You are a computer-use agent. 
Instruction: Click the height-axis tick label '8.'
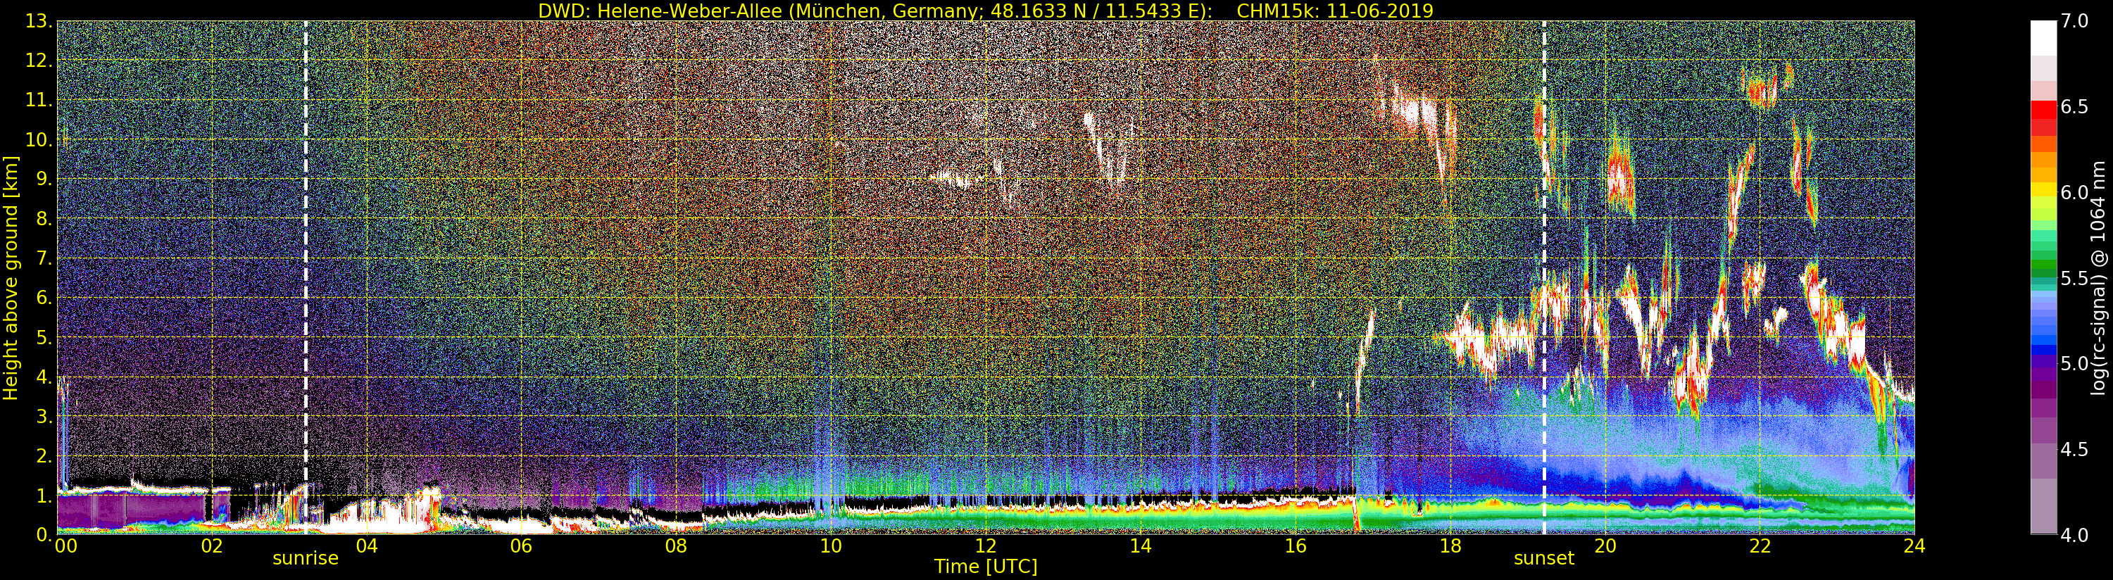tap(44, 218)
